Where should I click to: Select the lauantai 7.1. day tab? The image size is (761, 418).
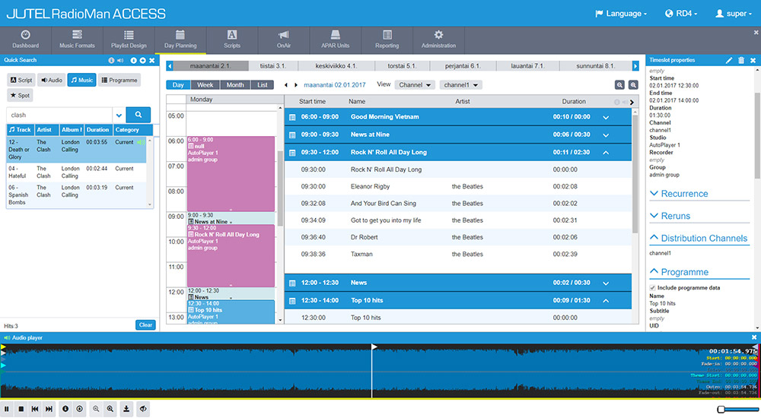click(527, 66)
